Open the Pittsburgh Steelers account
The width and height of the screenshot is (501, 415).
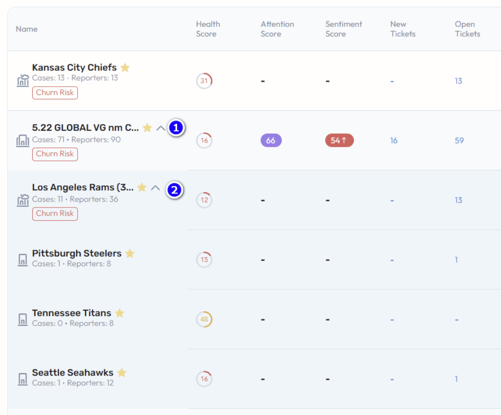[x=77, y=253]
